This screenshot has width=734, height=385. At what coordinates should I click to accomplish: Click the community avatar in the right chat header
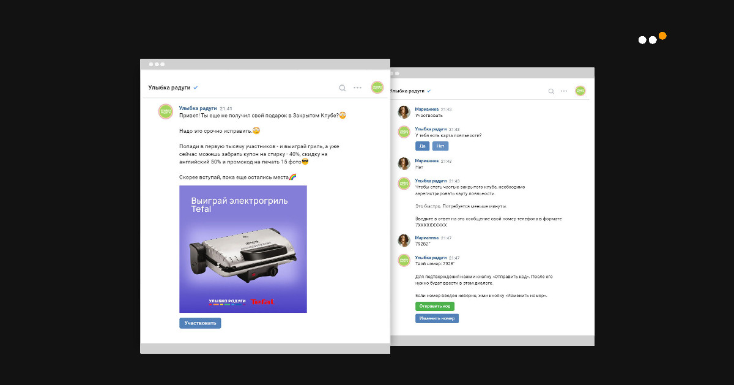click(x=580, y=91)
